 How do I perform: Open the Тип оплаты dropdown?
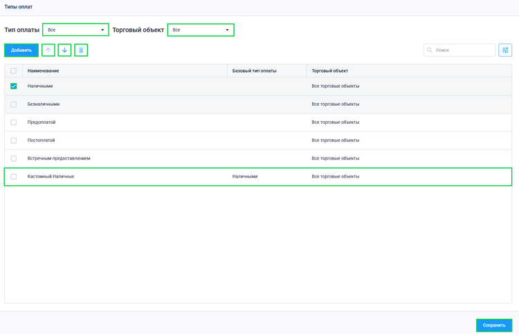(75, 30)
